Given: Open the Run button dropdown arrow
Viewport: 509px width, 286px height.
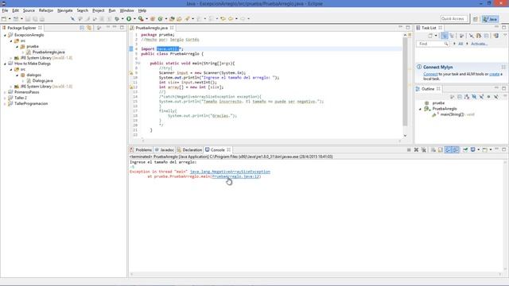Looking at the screenshot, I should tap(134, 19).
